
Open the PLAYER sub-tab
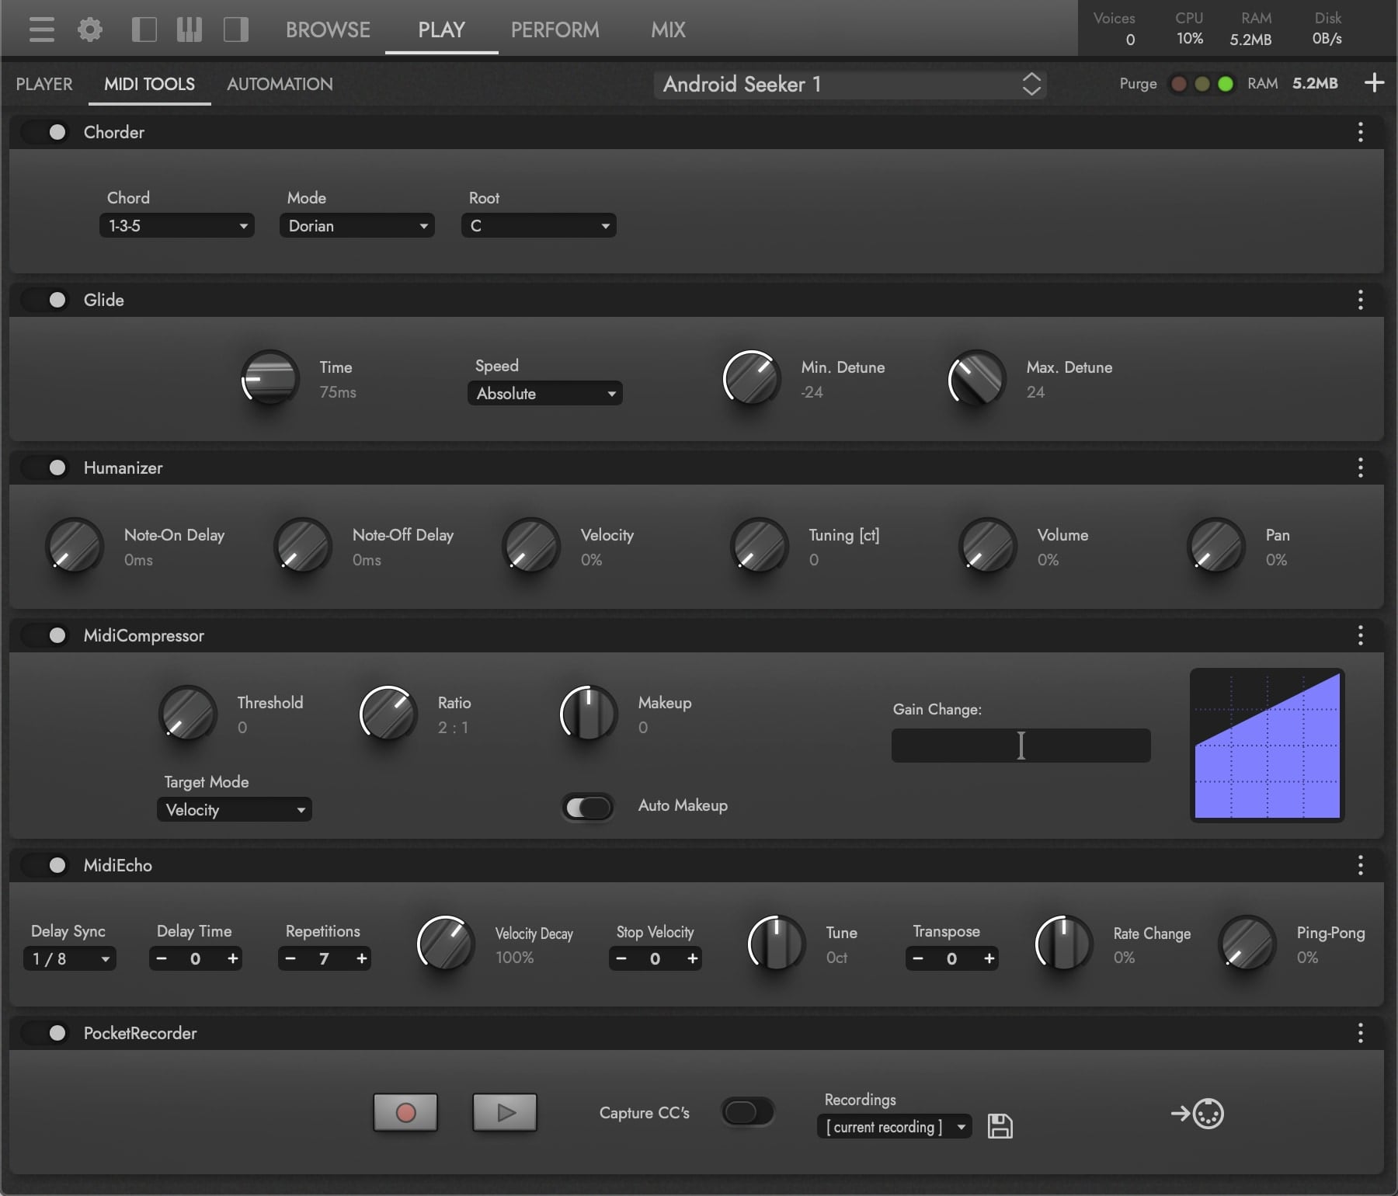click(x=44, y=84)
